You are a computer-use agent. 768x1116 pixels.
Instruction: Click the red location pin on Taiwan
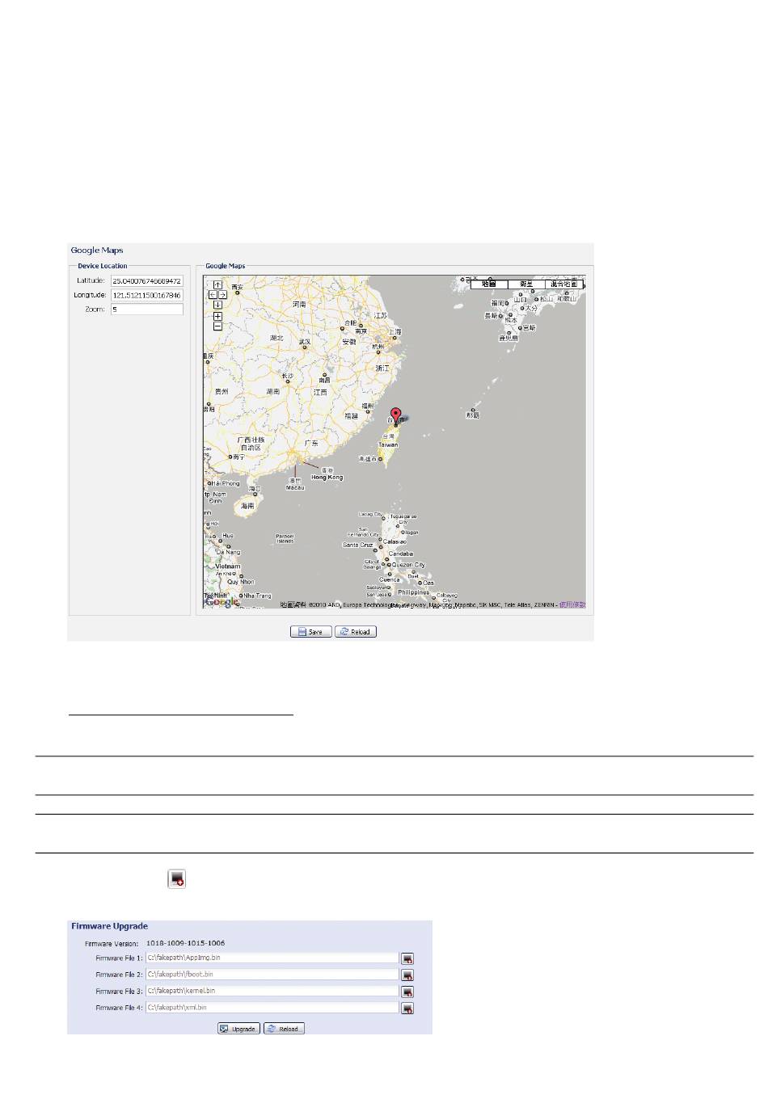395,415
